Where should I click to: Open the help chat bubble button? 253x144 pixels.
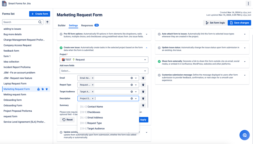(245, 135)
